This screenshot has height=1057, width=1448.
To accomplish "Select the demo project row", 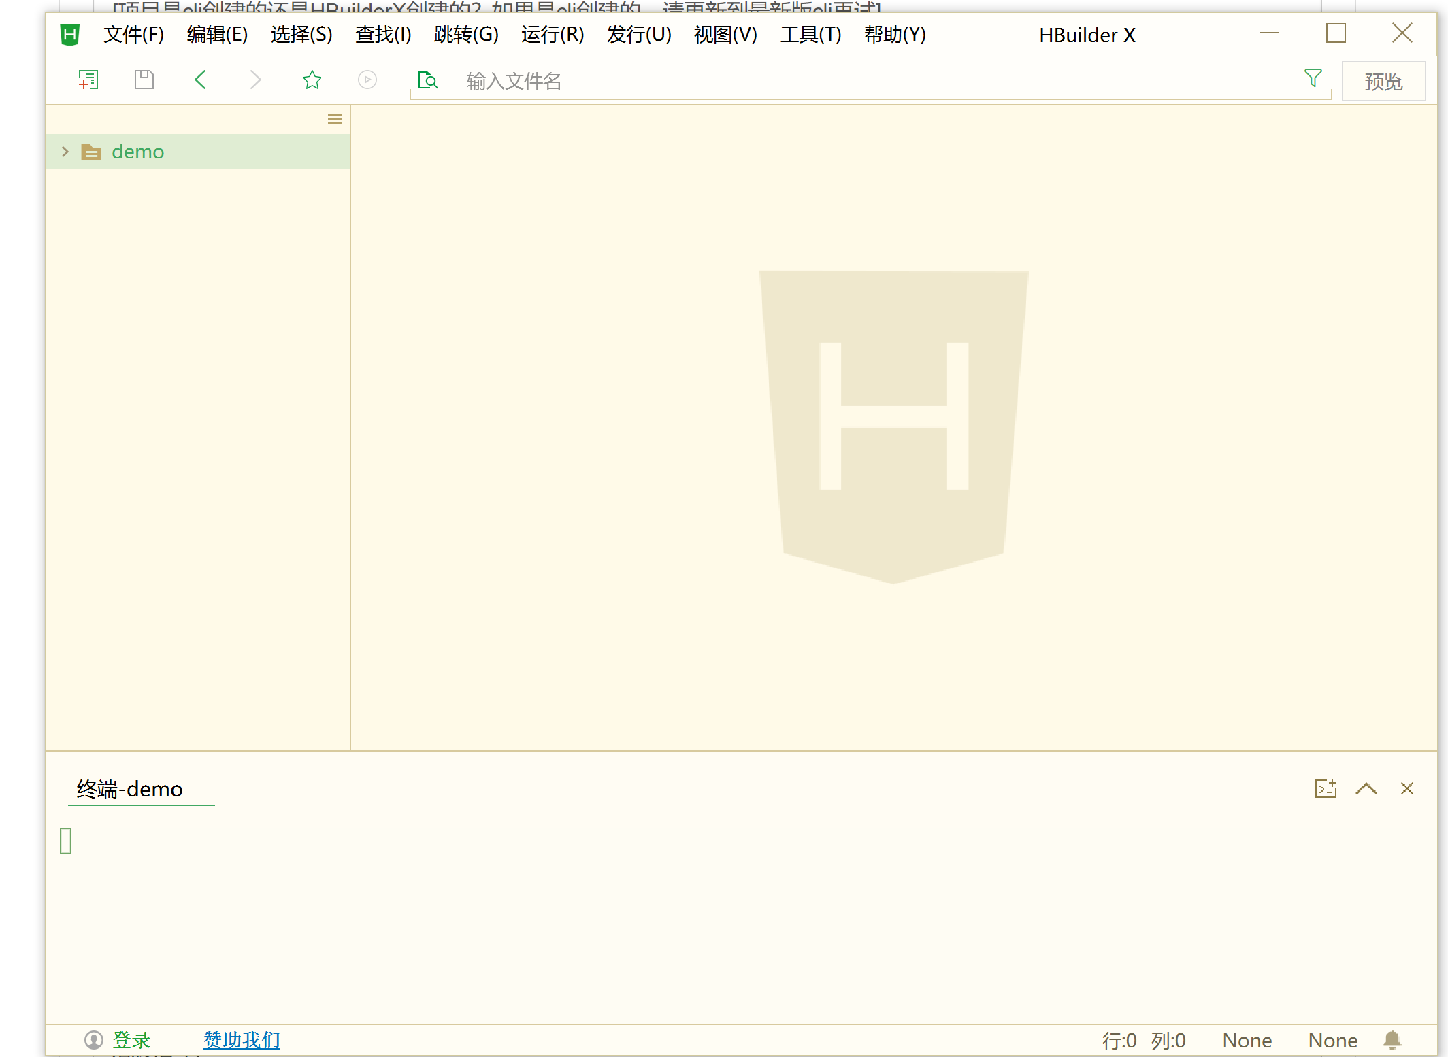I will (x=198, y=152).
